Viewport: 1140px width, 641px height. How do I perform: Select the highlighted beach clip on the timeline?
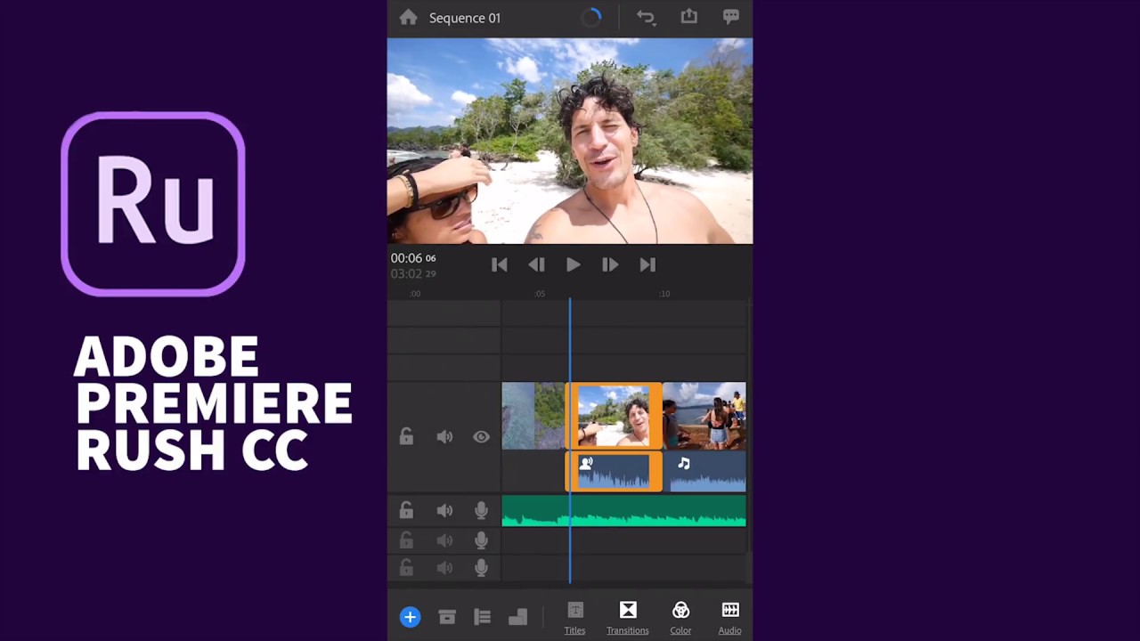coord(615,416)
